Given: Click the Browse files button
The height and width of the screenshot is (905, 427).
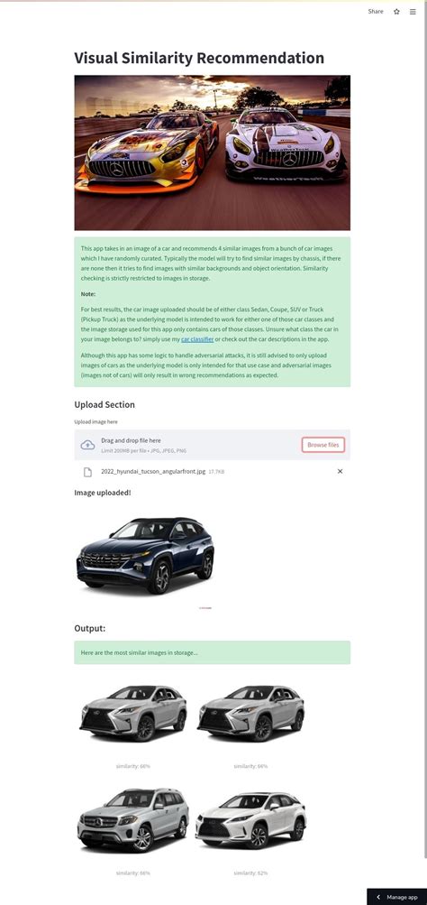Looking at the screenshot, I should tap(323, 445).
